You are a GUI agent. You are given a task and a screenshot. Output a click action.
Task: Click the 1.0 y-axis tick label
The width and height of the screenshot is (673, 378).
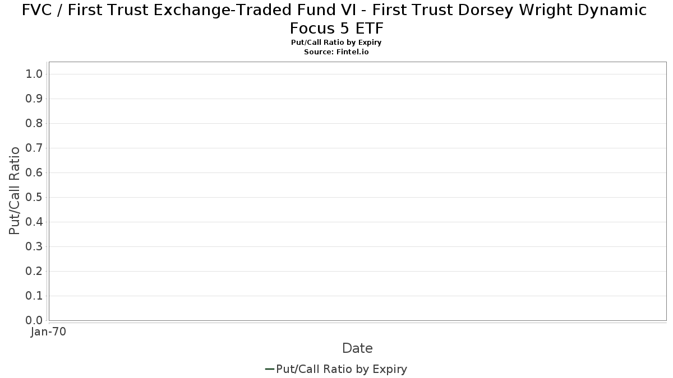(34, 74)
